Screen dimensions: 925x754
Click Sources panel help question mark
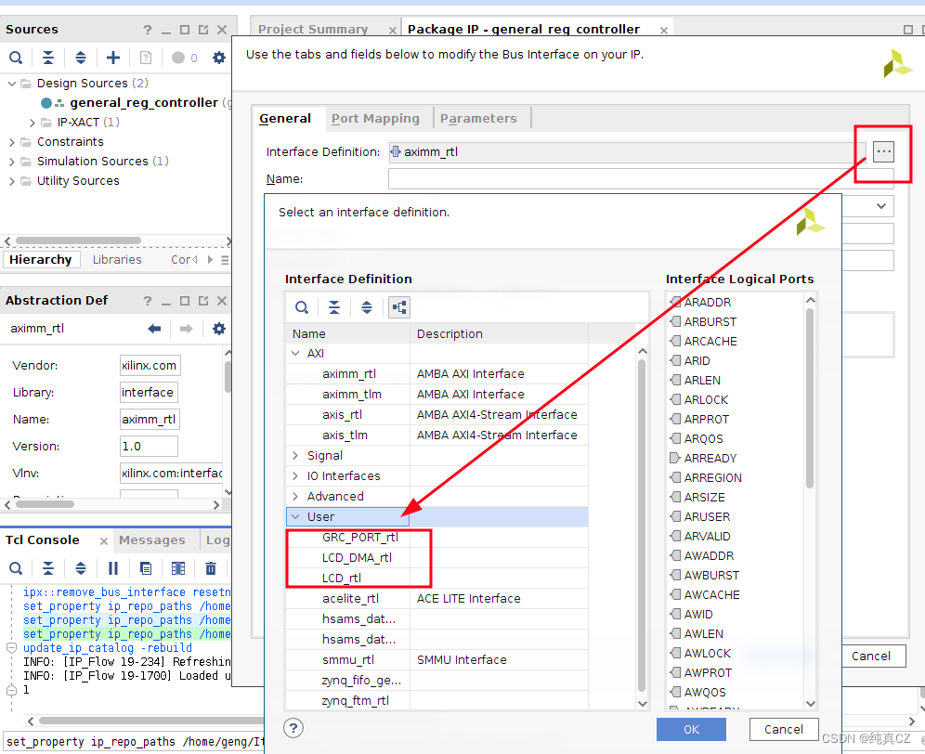[148, 30]
